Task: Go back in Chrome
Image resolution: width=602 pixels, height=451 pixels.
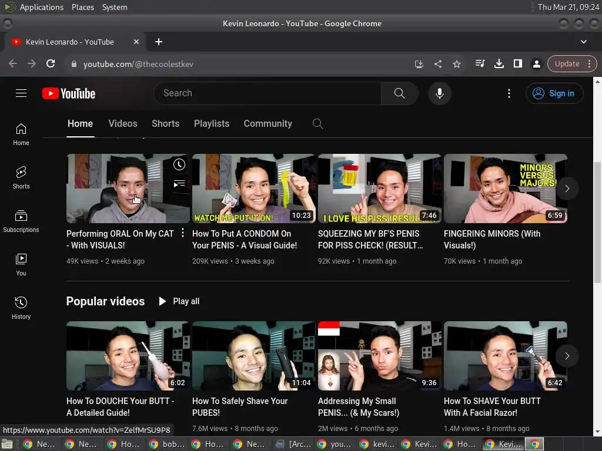Action: (x=13, y=63)
